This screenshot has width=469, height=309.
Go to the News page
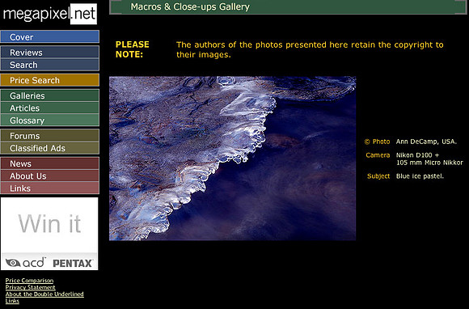pyautogui.click(x=49, y=163)
